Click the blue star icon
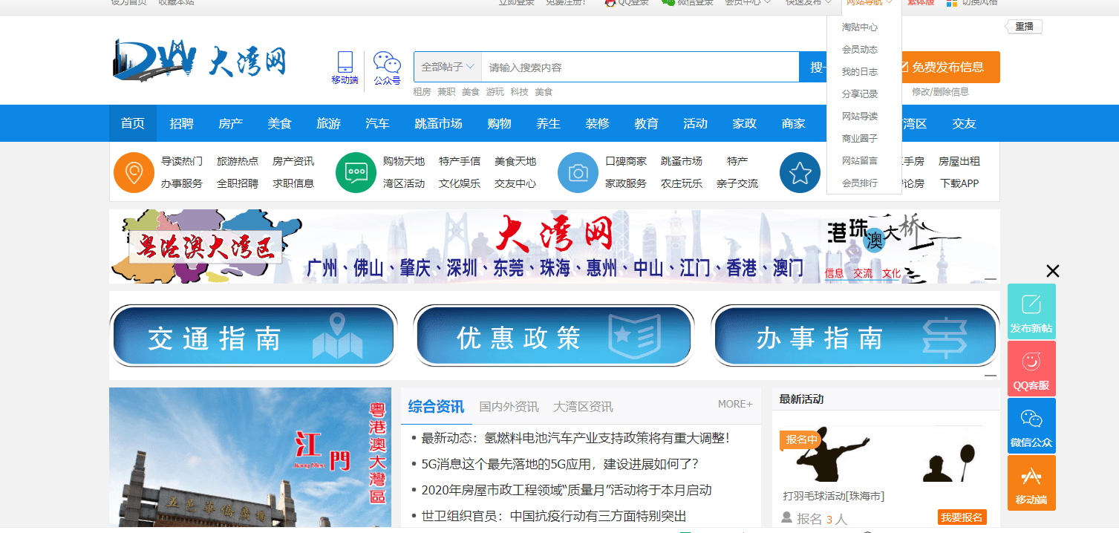Viewport: 1119px width, 533px height. click(800, 172)
